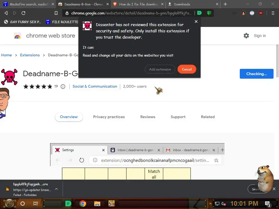Go to Extensions in the breadcrumb

click(x=30, y=55)
